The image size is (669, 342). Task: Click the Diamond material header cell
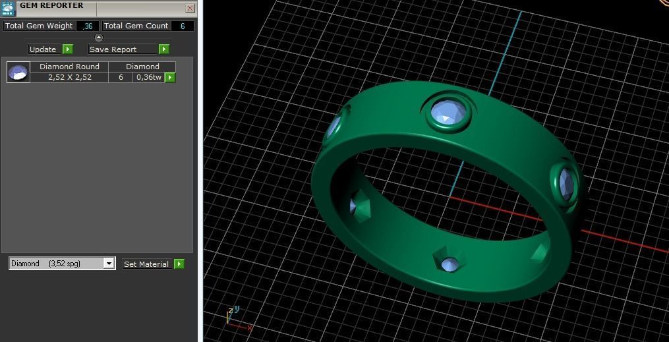tap(142, 67)
